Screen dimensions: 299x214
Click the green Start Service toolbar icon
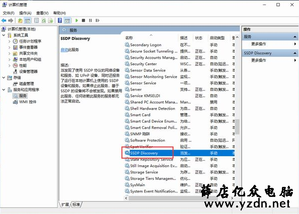click(77, 21)
